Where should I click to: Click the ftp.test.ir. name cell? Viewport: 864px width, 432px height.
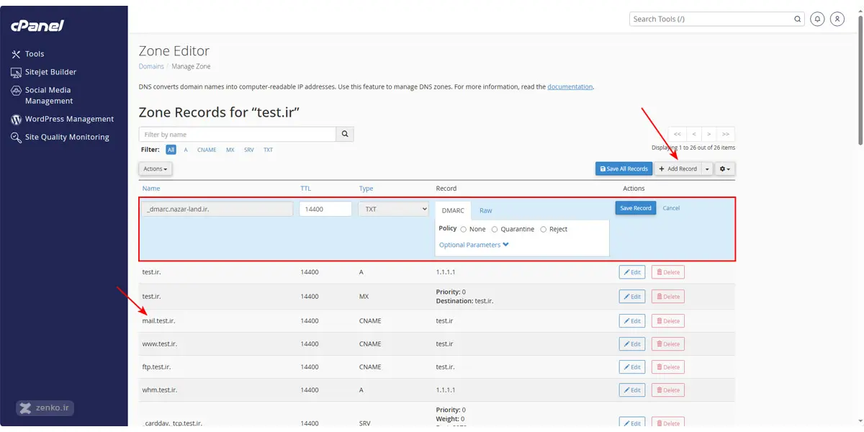[x=157, y=367]
